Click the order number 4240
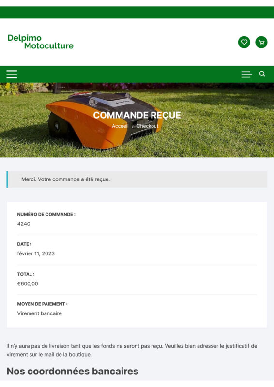 (x=24, y=224)
